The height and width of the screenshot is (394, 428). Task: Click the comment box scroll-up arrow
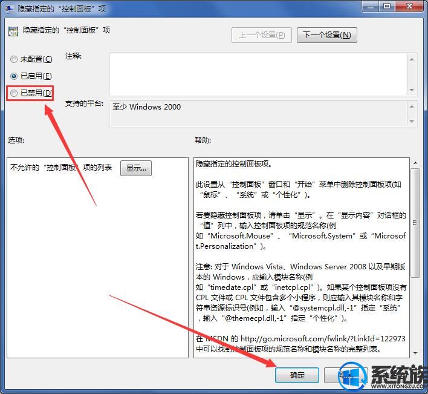pos(412,59)
